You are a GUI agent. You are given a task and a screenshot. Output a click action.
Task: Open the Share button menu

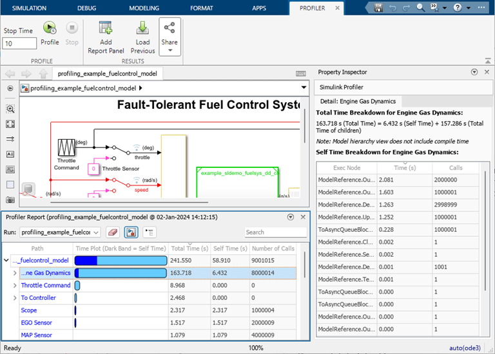point(170,36)
